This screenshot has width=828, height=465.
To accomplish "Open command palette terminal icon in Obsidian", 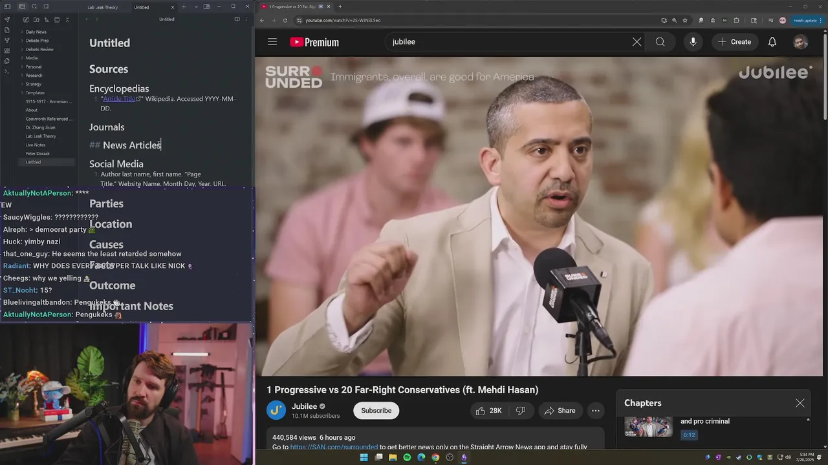I will (x=7, y=71).
